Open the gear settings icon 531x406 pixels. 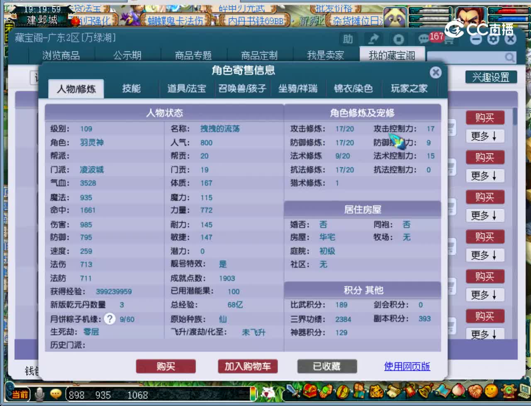493,39
